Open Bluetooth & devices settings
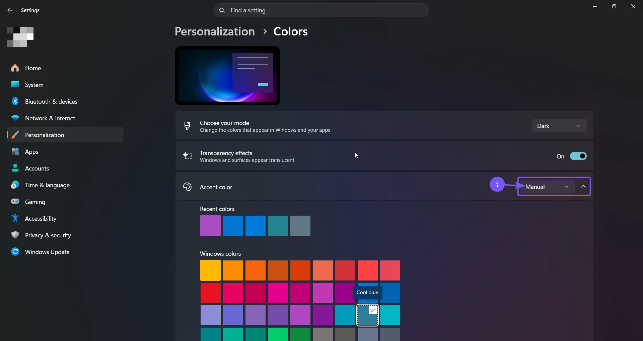This screenshot has height=341, width=643. [x=65, y=101]
